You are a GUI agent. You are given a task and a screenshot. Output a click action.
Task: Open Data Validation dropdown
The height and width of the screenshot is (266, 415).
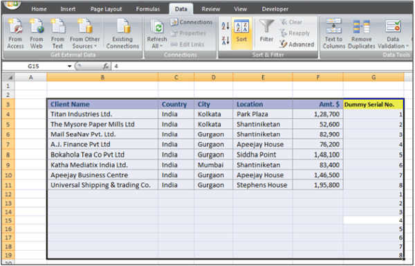[x=393, y=34]
